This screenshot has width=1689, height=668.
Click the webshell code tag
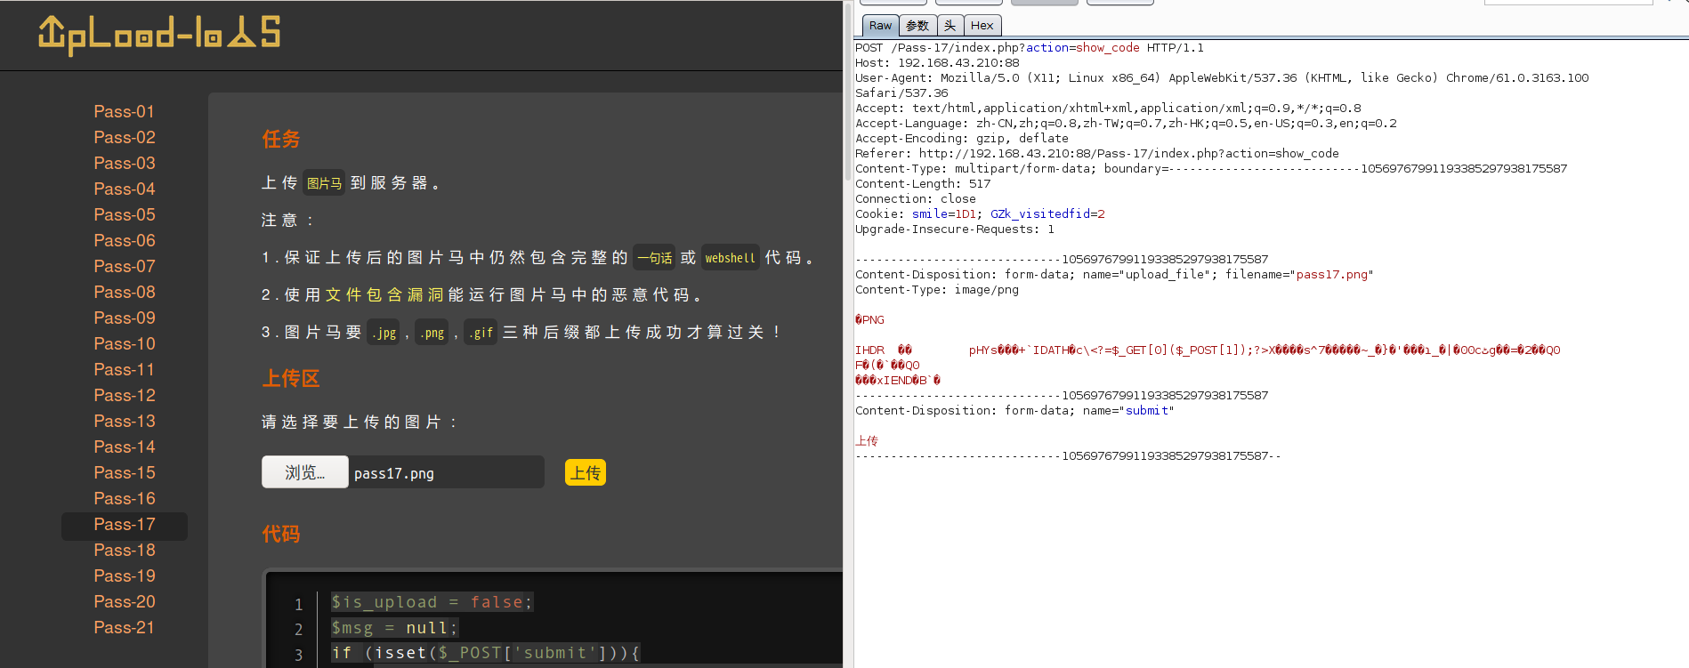pos(730,258)
